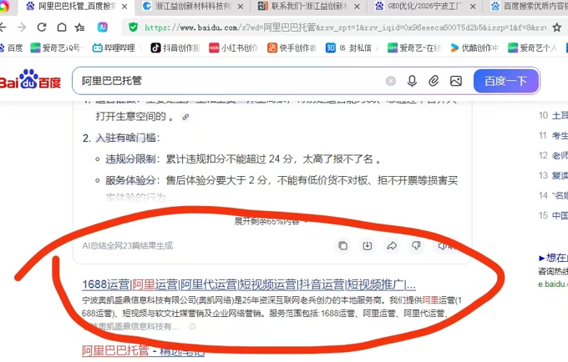Open hot search item number 11
This screenshot has height=362, width=568.
pos(553,136)
